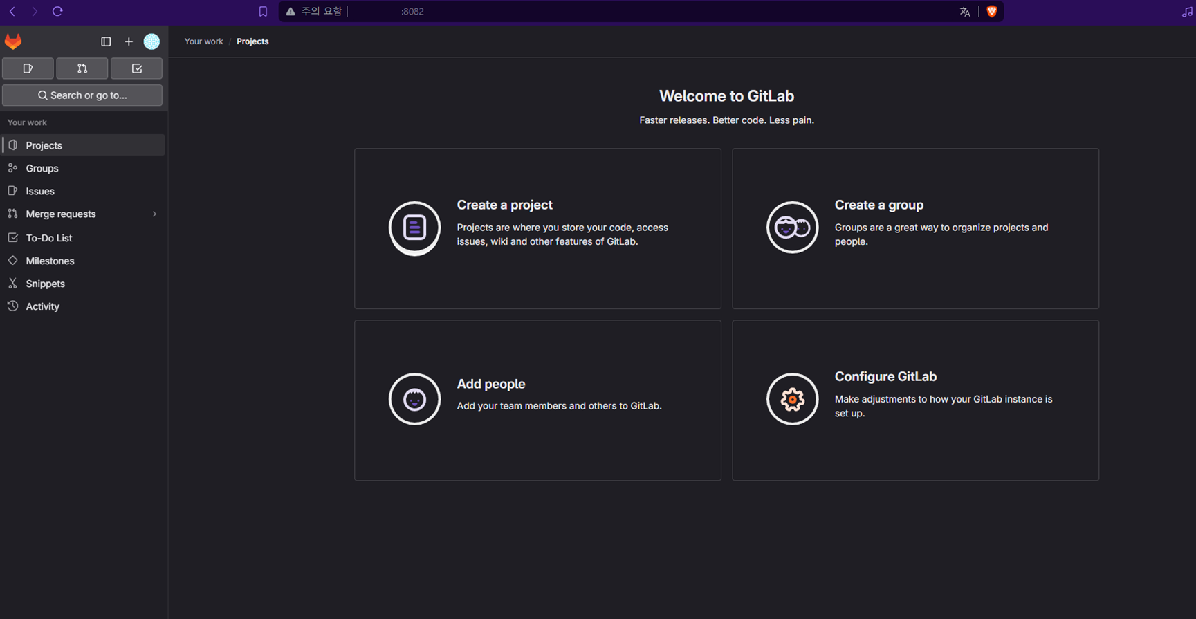Open the Create a group heading
Image resolution: width=1196 pixels, height=619 pixels.
point(878,205)
